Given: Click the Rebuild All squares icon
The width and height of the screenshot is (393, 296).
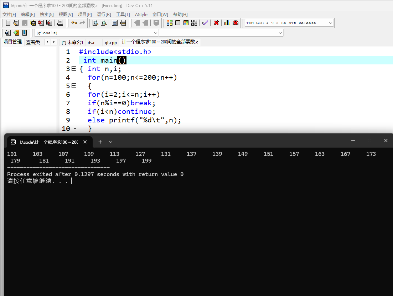Looking at the screenshot, I should coord(194,23).
